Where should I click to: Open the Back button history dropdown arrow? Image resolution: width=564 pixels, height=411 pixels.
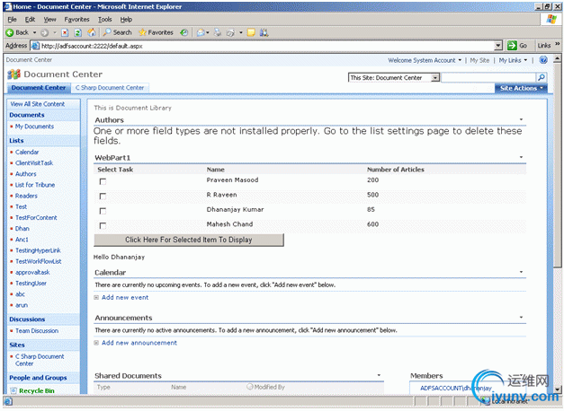34,32
